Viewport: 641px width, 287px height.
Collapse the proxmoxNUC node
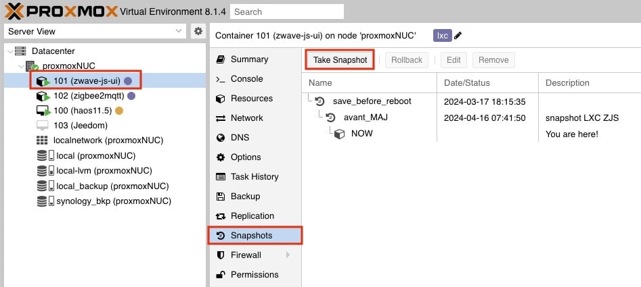(x=20, y=66)
